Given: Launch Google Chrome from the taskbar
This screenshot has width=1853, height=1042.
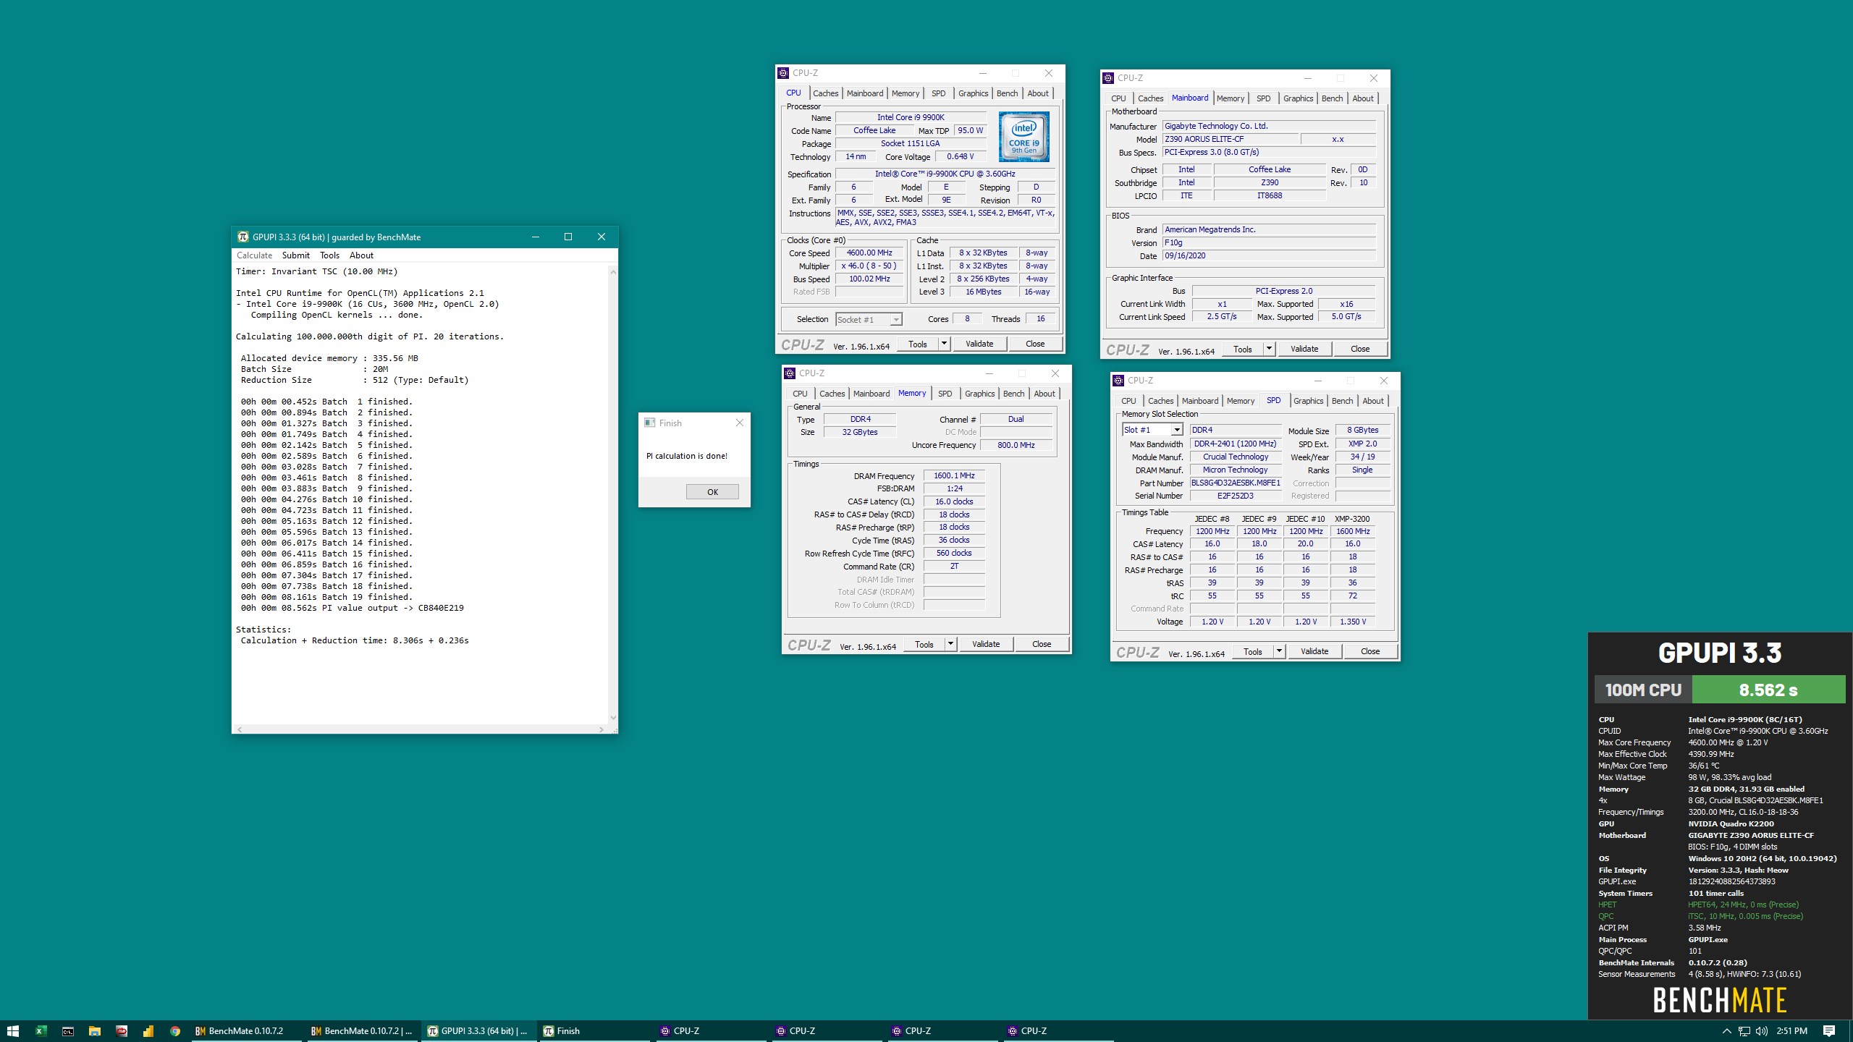Looking at the screenshot, I should click(174, 1031).
